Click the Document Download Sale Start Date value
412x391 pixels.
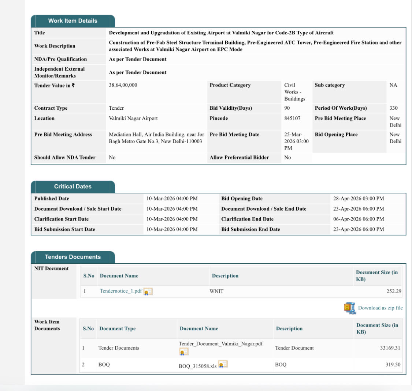[x=172, y=209]
